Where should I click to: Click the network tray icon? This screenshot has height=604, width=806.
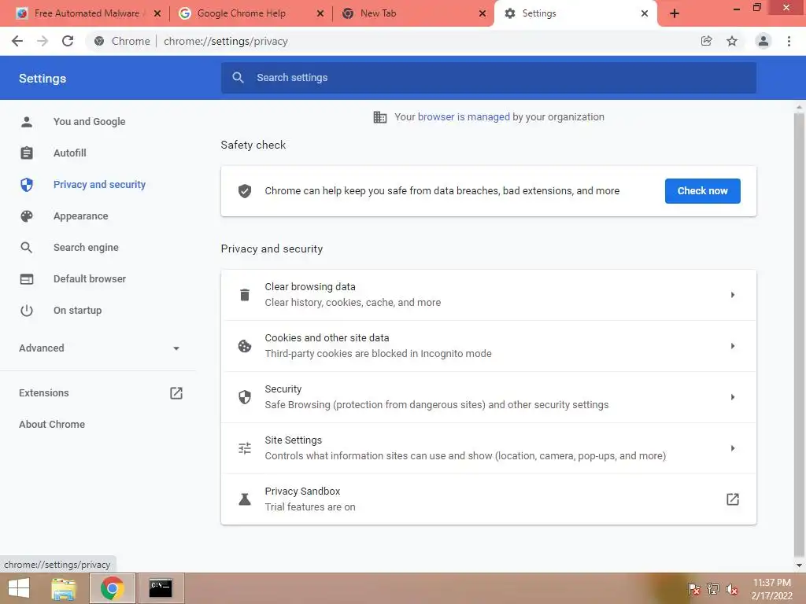[713, 589]
